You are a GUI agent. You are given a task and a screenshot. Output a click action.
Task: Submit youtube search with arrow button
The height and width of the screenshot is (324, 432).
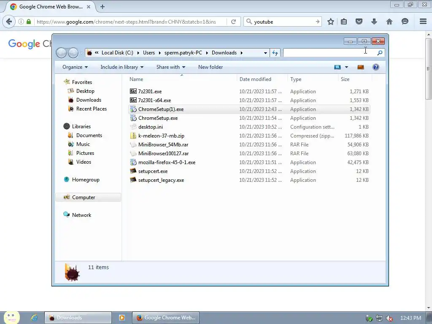pos(317,22)
